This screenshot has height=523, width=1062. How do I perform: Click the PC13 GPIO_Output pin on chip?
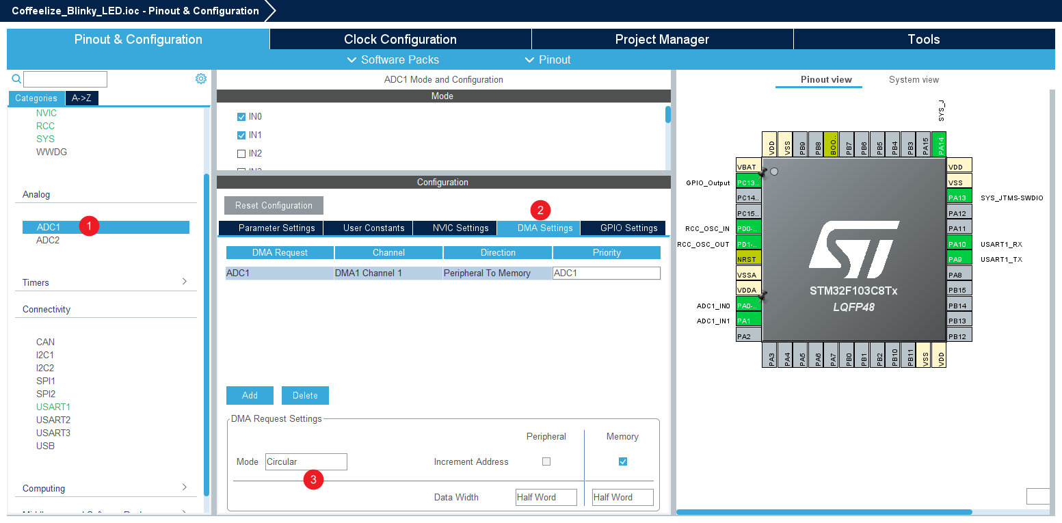(748, 183)
